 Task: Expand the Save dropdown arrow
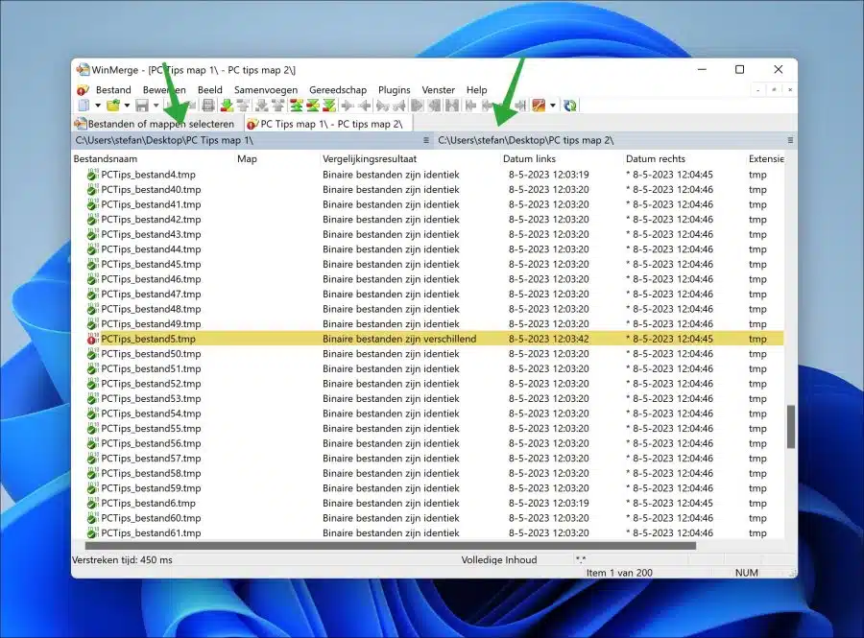click(x=156, y=106)
